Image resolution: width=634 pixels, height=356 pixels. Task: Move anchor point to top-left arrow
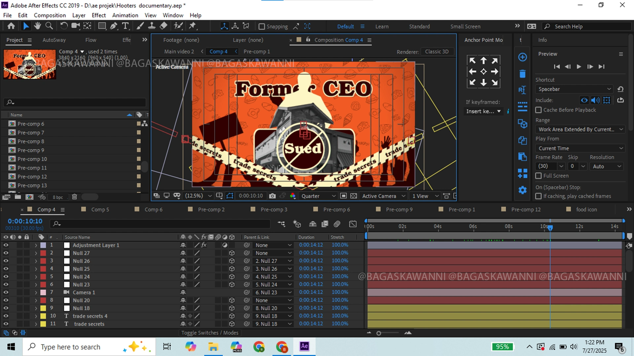(473, 60)
